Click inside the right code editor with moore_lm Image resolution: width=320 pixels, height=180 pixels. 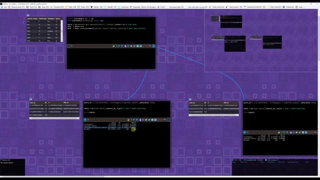pyautogui.click(x=280, y=115)
